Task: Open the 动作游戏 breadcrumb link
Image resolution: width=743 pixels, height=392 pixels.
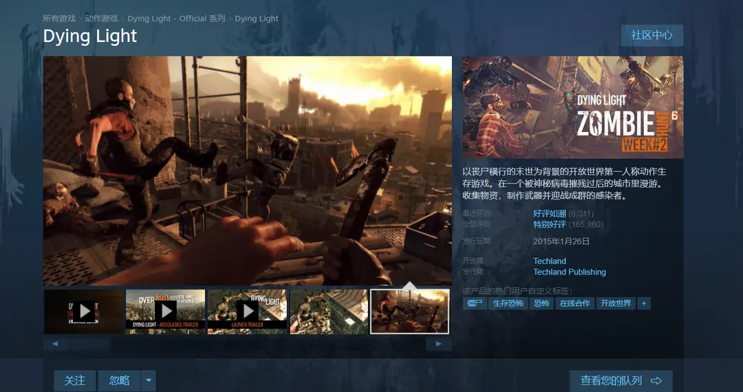Action: coord(101,19)
